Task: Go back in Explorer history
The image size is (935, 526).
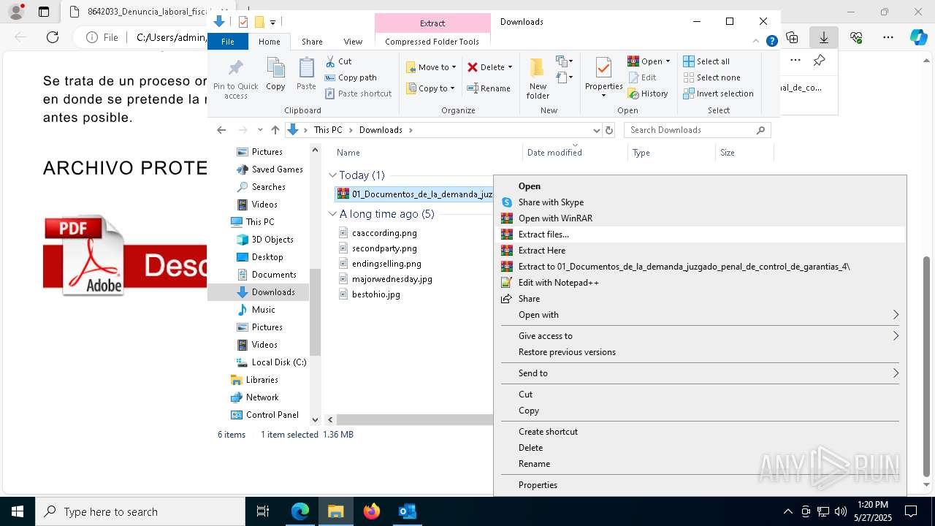Action: [221, 130]
